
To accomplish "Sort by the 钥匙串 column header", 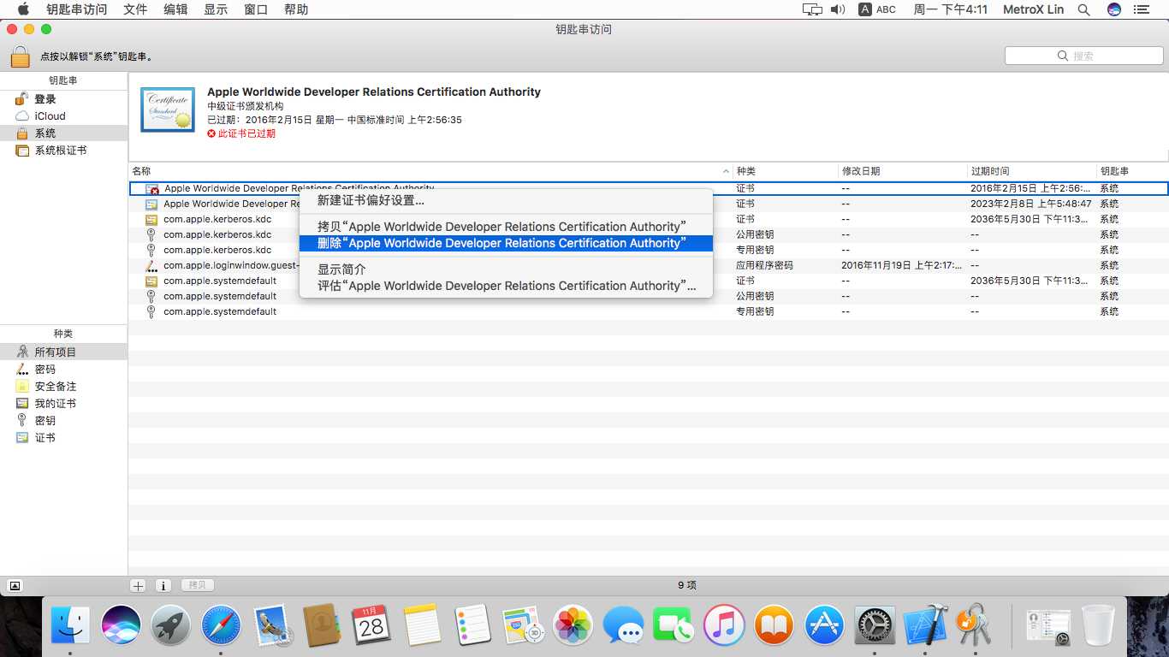I will (1133, 171).
